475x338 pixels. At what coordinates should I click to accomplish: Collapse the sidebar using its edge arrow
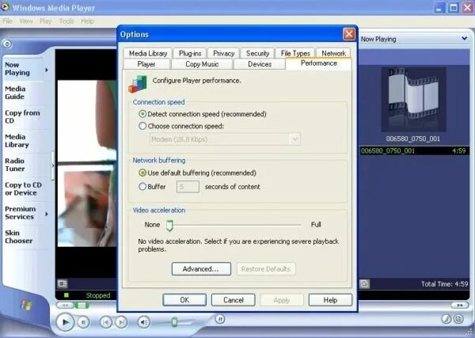click(53, 165)
